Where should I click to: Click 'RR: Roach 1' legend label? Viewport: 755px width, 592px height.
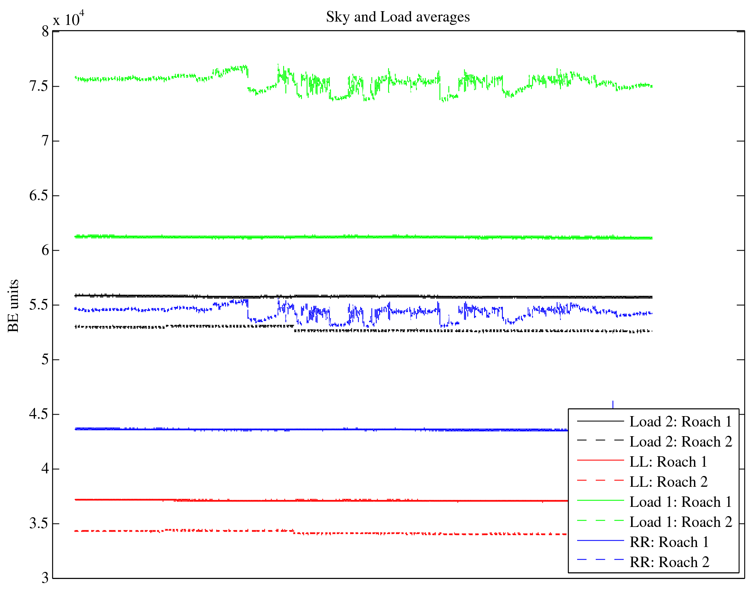click(x=669, y=542)
